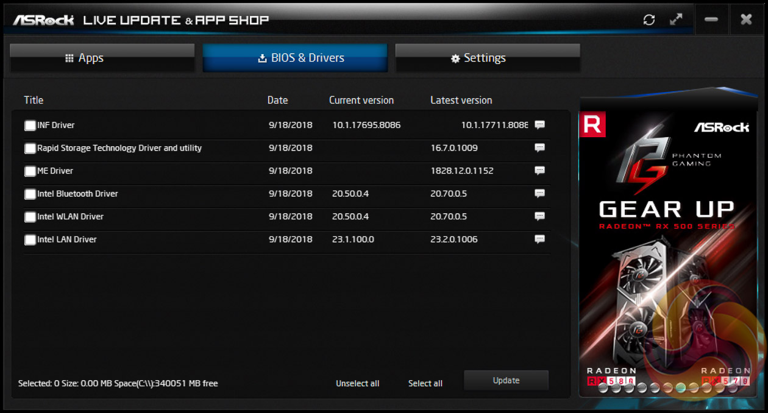Enable the Intel WLAN Driver checkbox
Viewport: 768px width, 413px height.
point(30,217)
